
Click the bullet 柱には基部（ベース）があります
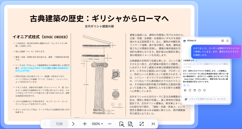pos(30,51)
